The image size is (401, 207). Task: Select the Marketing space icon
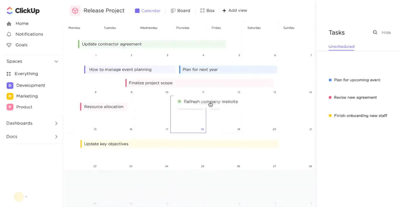click(10, 96)
